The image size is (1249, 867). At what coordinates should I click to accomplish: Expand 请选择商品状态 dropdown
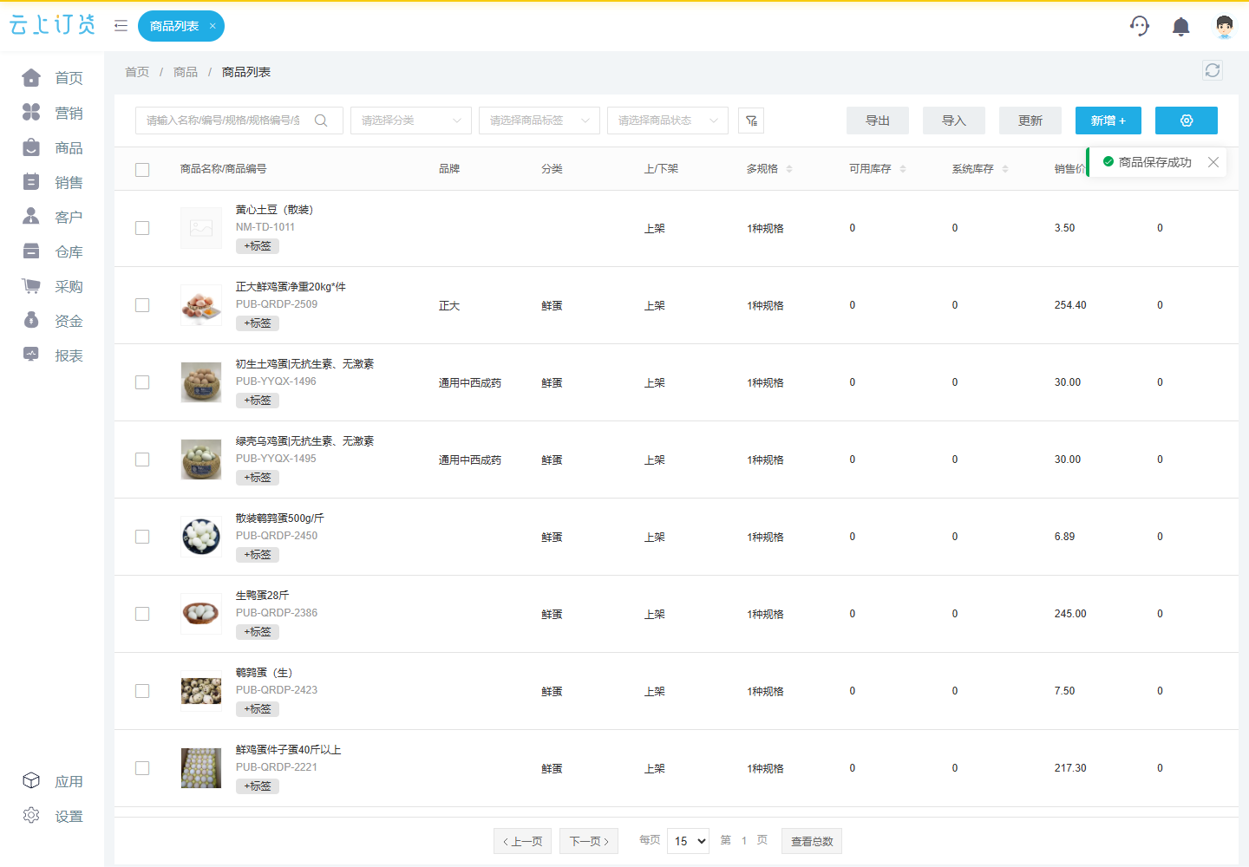click(668, 121)
